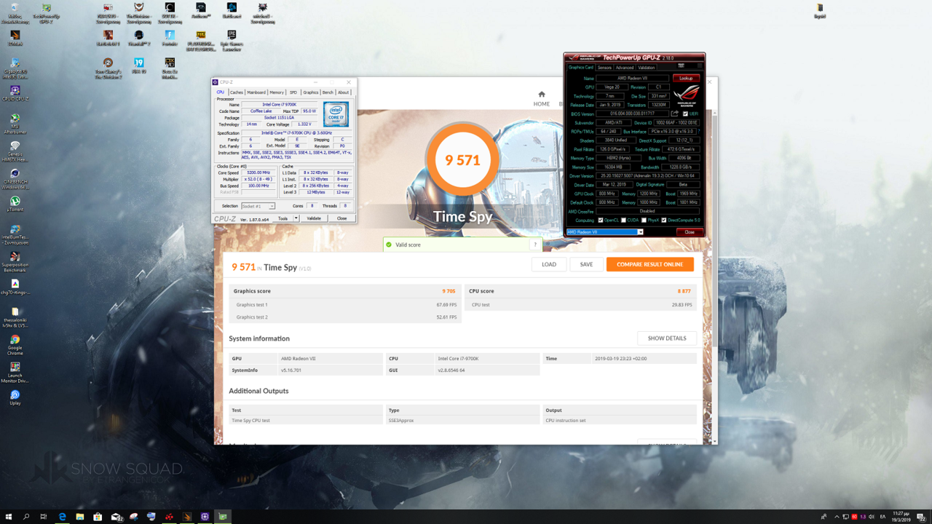
Task: Open Tom Clancy's The Division 2 shortcut
Action: [x=108, y=68]
